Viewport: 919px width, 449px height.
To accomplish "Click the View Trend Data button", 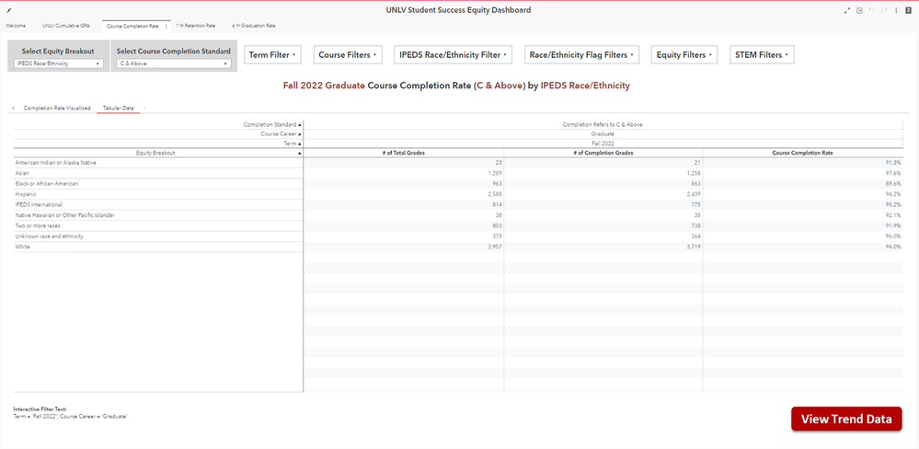I will 846,420.
